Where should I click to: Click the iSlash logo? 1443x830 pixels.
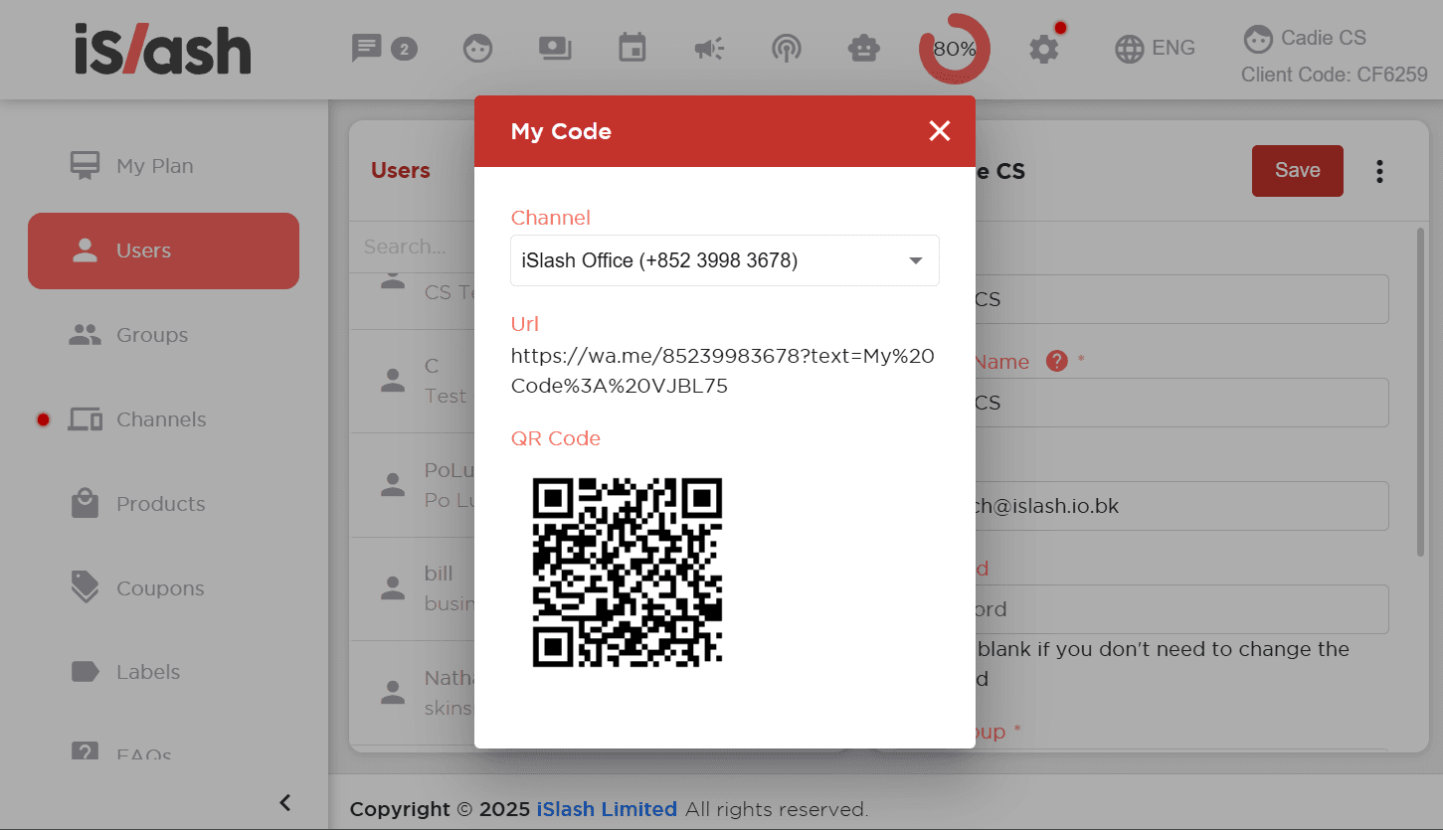[163, 49]
